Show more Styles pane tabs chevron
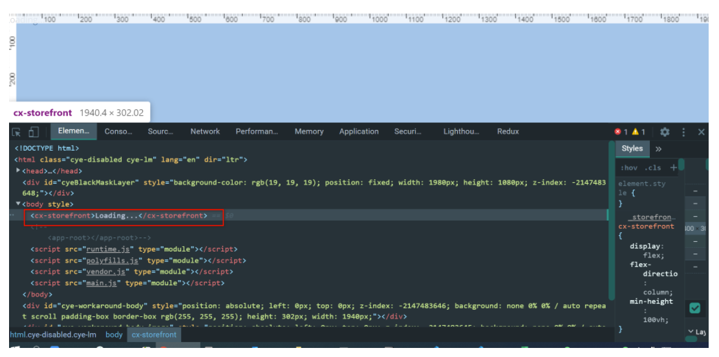This screenshot has height=357, width=719. pos(658,149)
